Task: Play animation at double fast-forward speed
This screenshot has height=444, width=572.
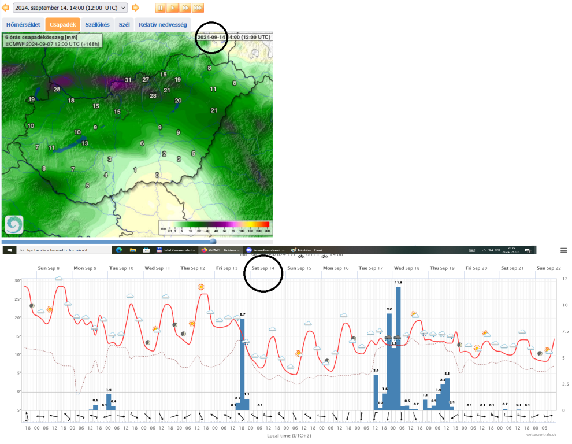Action: pos(185,8)
